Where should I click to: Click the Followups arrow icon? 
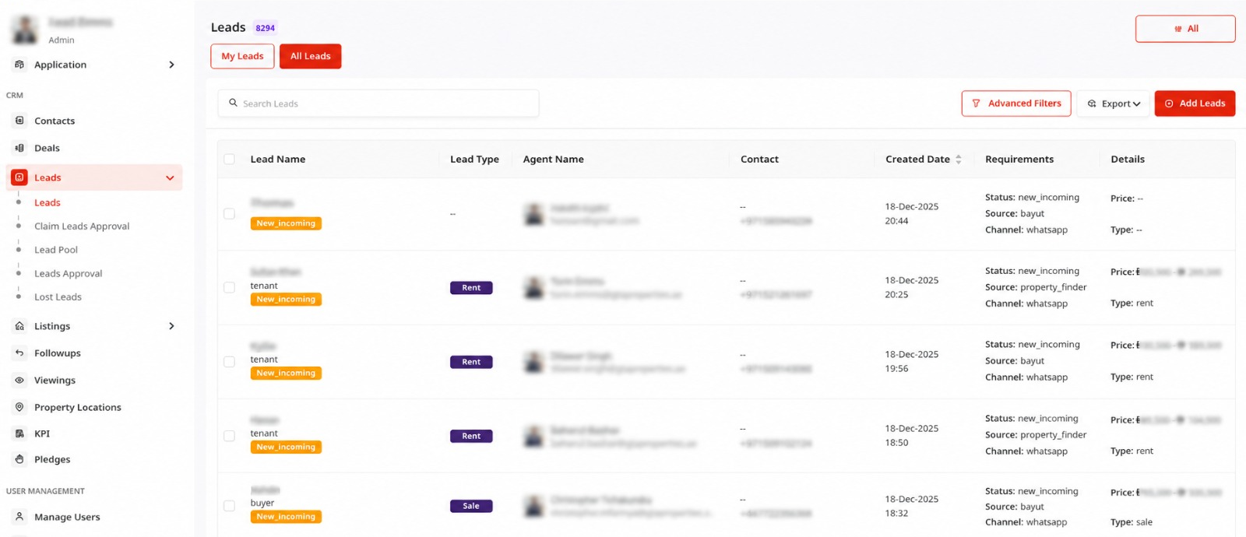click(x=19, y=353)
